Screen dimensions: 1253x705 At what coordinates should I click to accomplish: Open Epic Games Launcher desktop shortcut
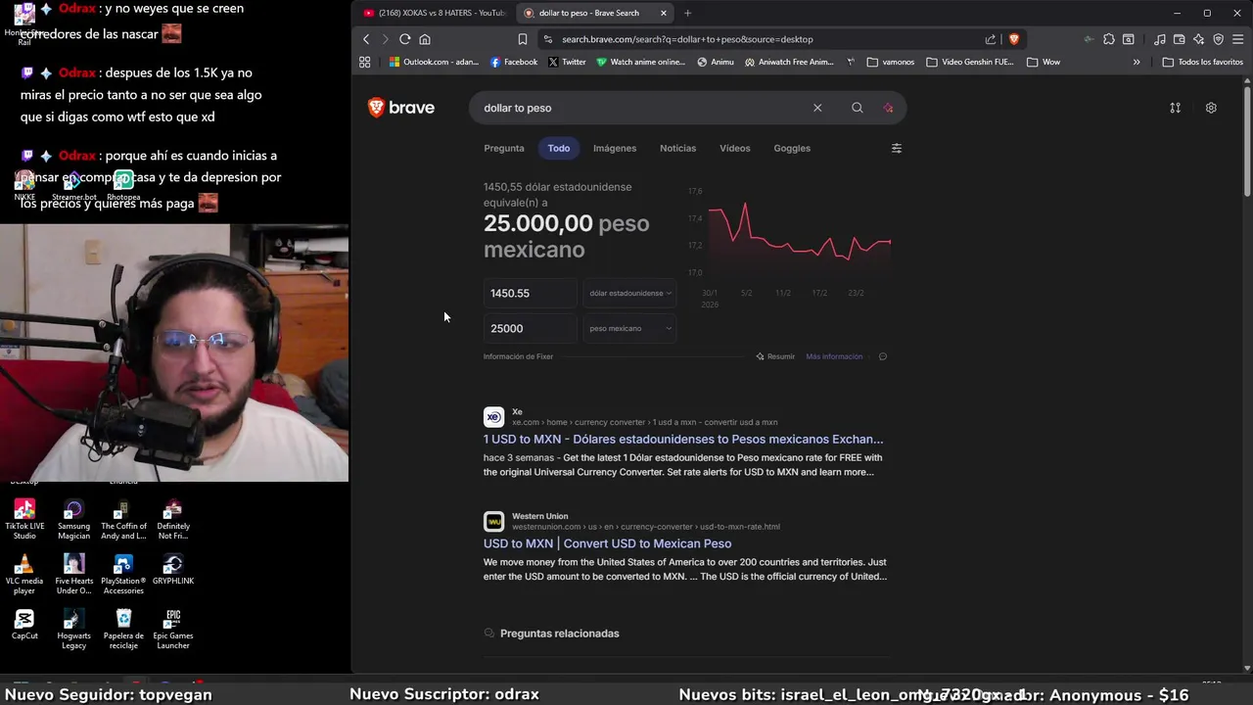[x=173, y=629]
